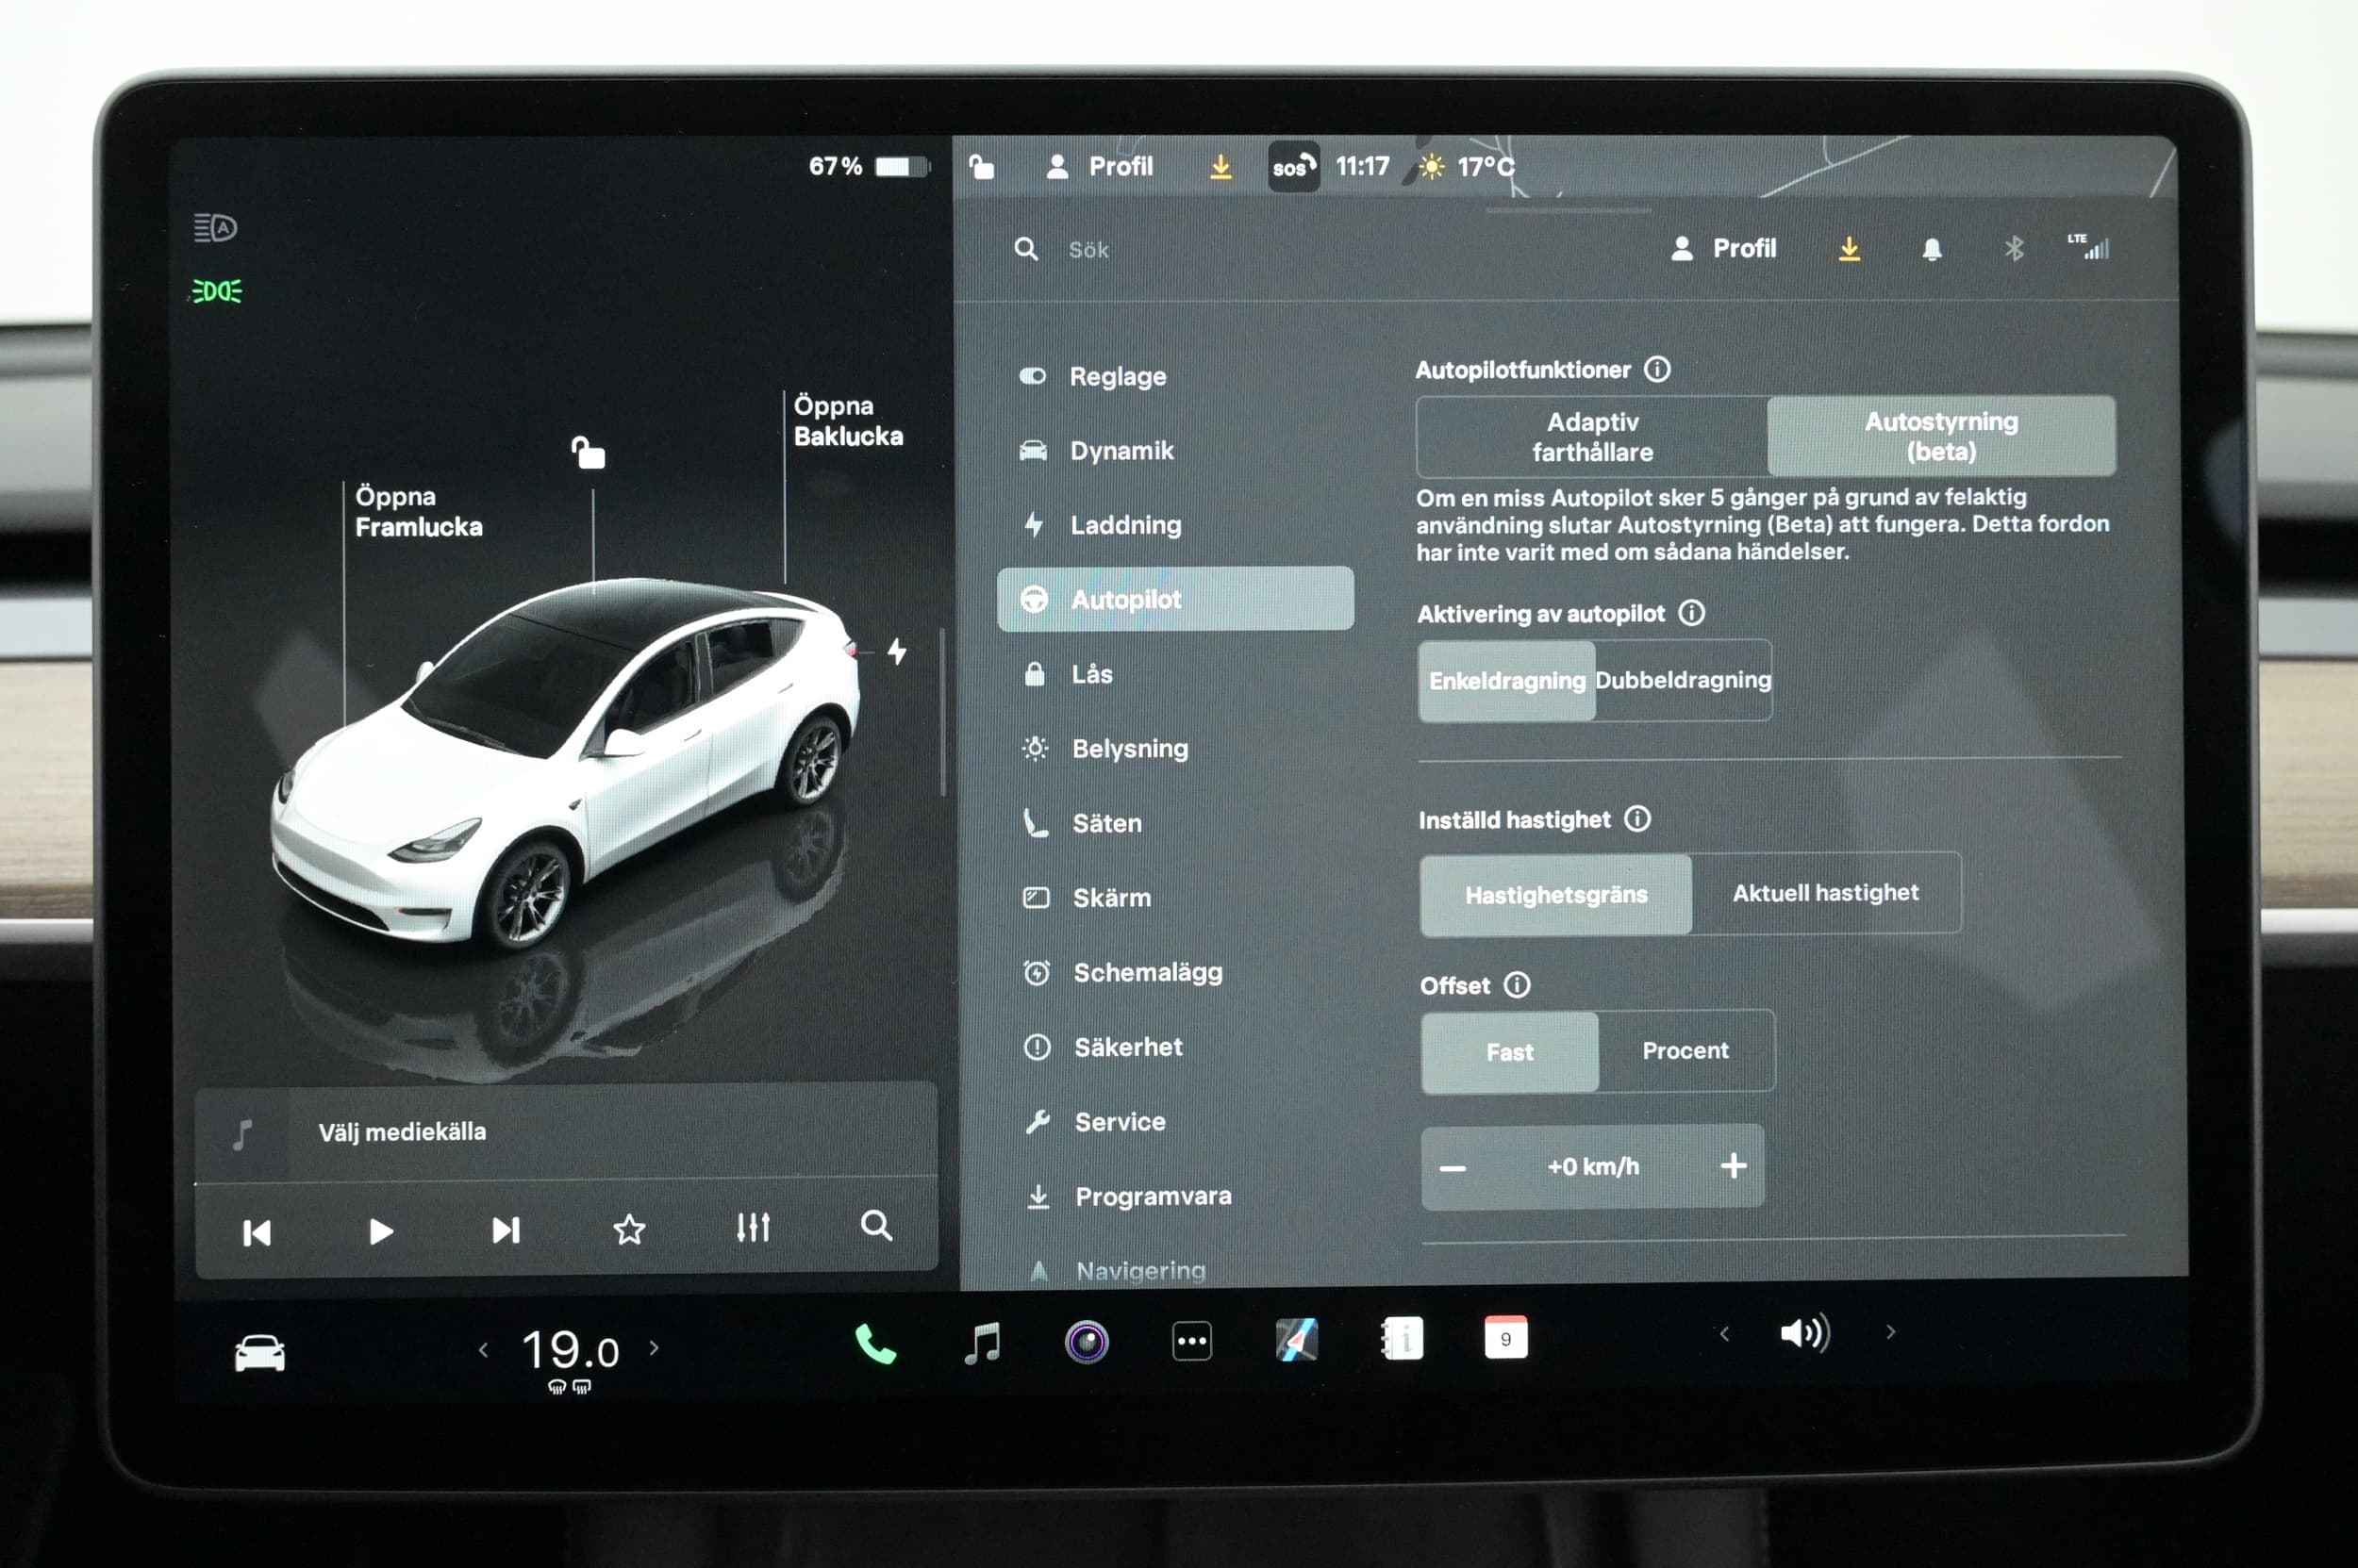This screenshot has width=2358, height=1568.
Task: Mark media as favorite with star
Action: (x=629, y=1229)
